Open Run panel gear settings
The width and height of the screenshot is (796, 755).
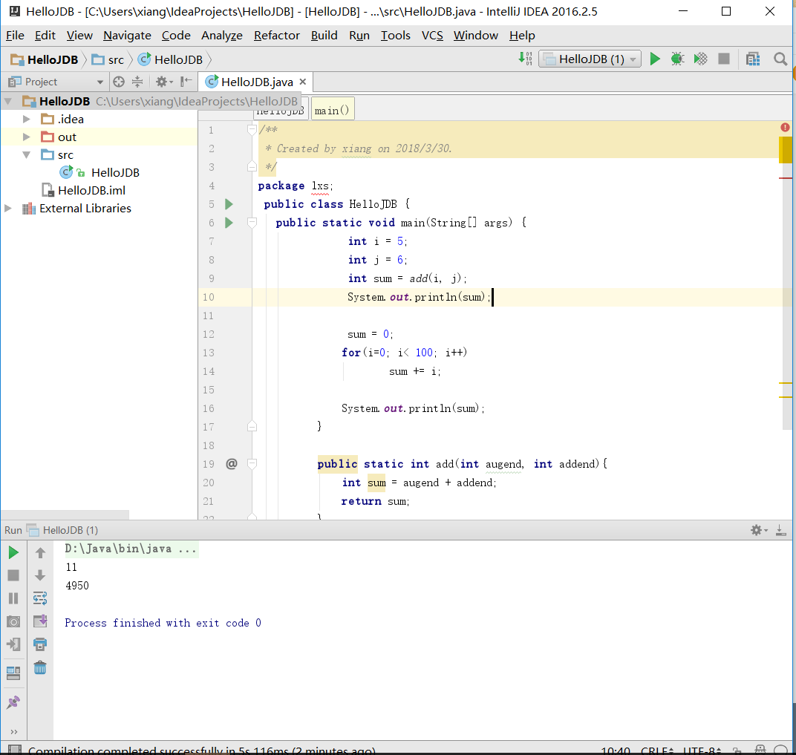click(758, 530)
